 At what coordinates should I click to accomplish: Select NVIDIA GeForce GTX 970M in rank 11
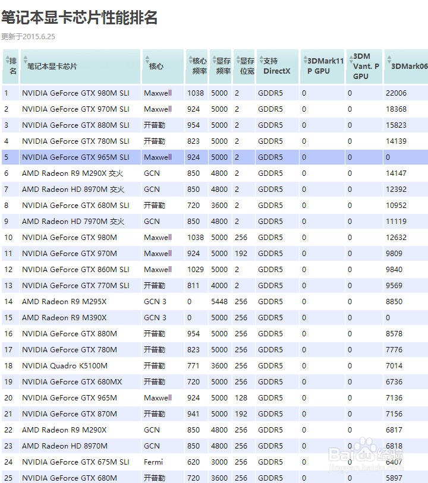click(70, 254)
